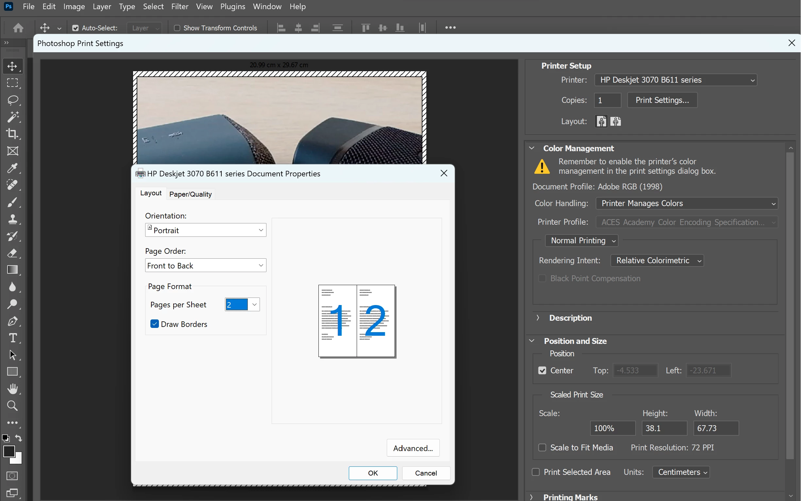Enable Scale to Fit Media

(542, 448)
